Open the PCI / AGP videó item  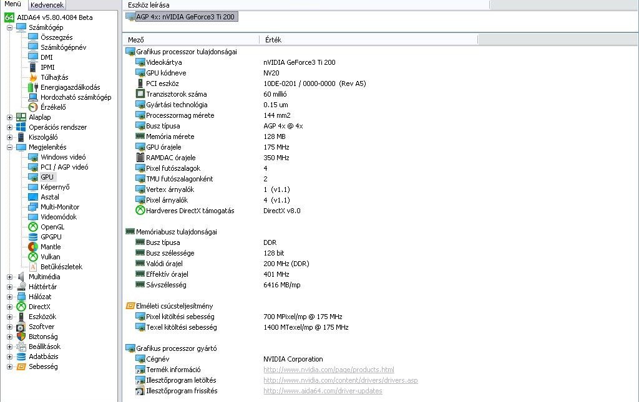pyautogui.click(x=64, y=167)
